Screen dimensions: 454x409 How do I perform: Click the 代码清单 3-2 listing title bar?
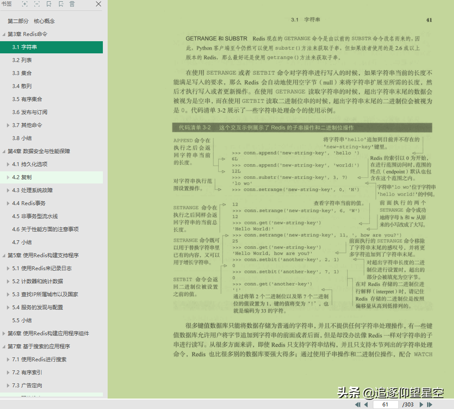click(x=302, y=128)
